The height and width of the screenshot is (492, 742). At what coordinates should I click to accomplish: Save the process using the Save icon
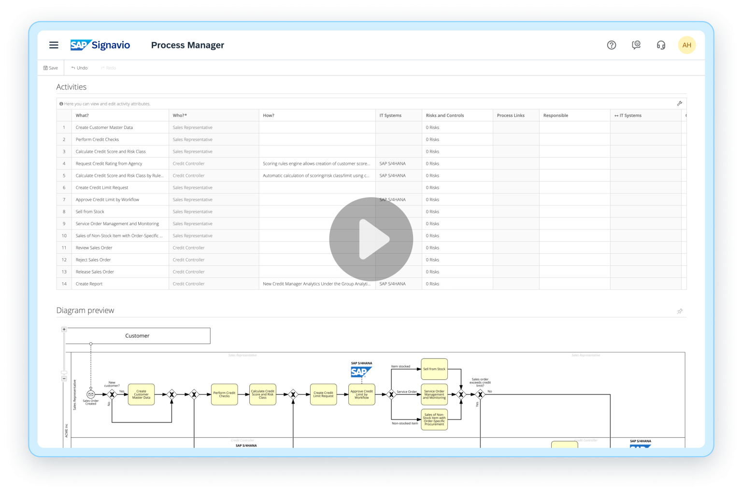(x=50, y=68)
